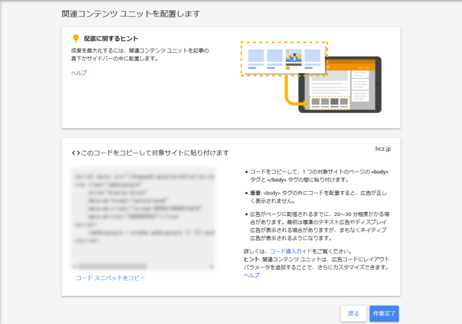Click the 戻る button
Screen dimensions: 462x324
[353, 314]
